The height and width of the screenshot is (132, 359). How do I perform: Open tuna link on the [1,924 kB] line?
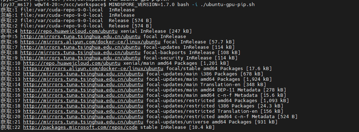click(x=83, y=79)
